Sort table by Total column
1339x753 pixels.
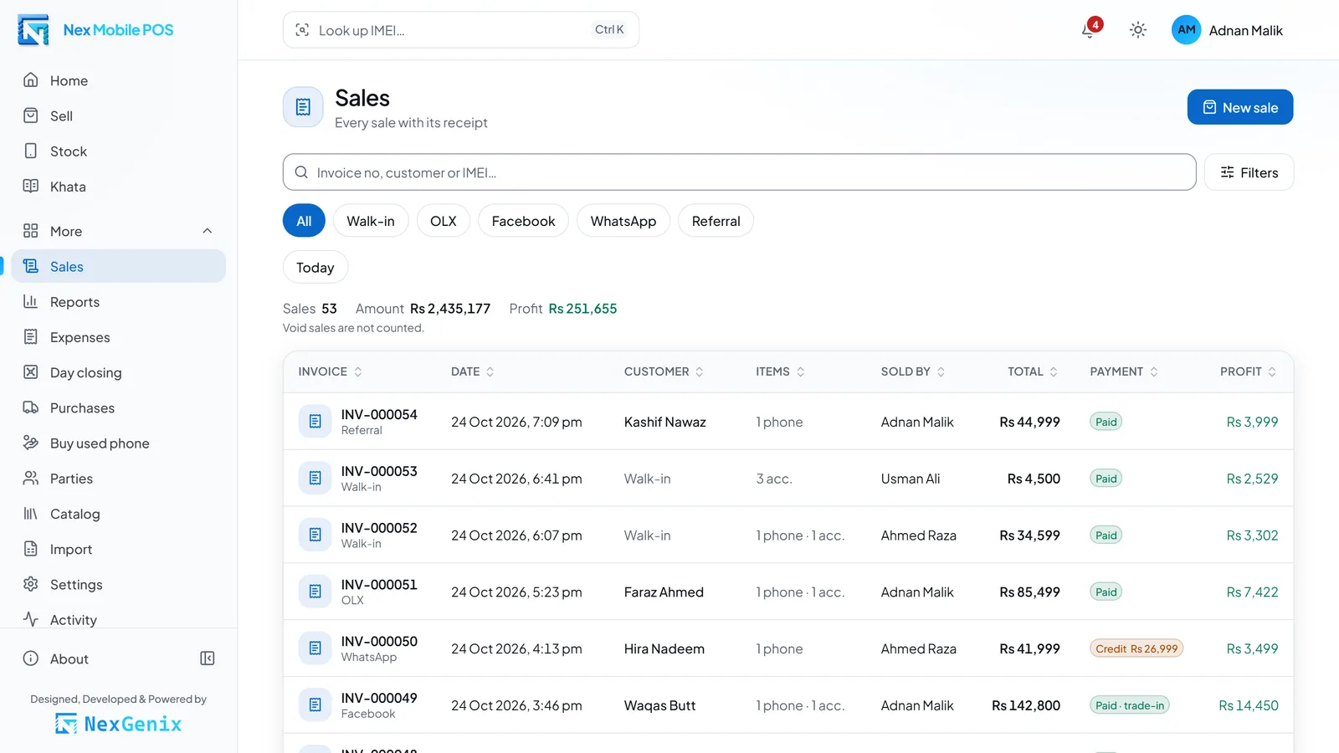(x=1033, y=371)
